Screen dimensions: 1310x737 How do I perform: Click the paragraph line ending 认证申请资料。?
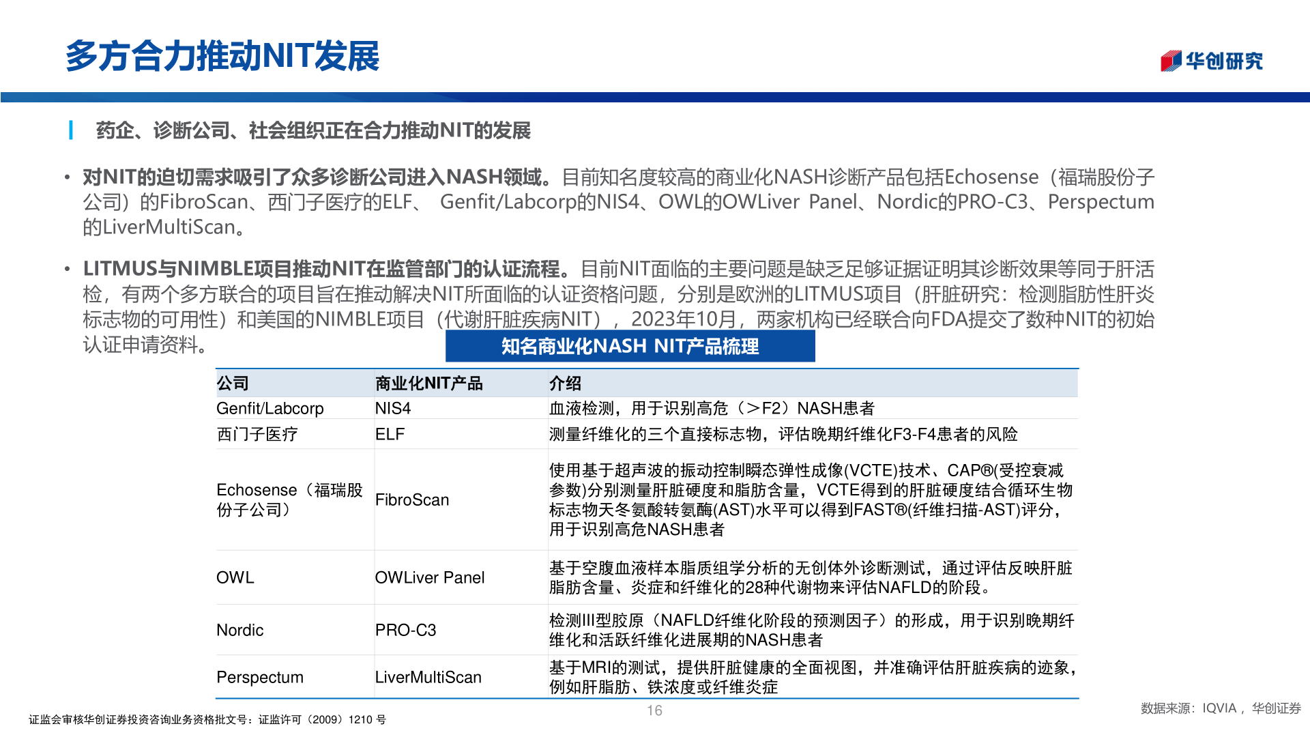(145, 345)
